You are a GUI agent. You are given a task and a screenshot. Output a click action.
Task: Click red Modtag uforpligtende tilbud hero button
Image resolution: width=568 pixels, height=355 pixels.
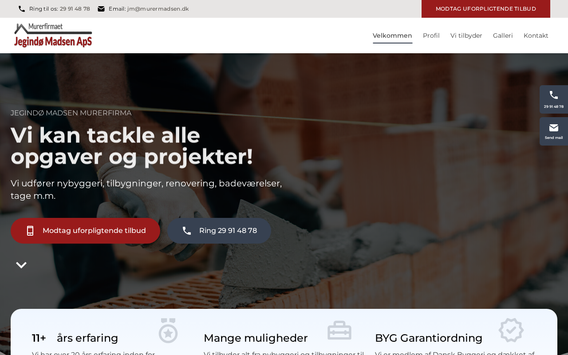coord(85,231)
